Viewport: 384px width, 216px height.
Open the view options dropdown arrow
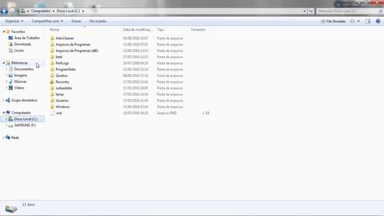(x=359, y=22)
